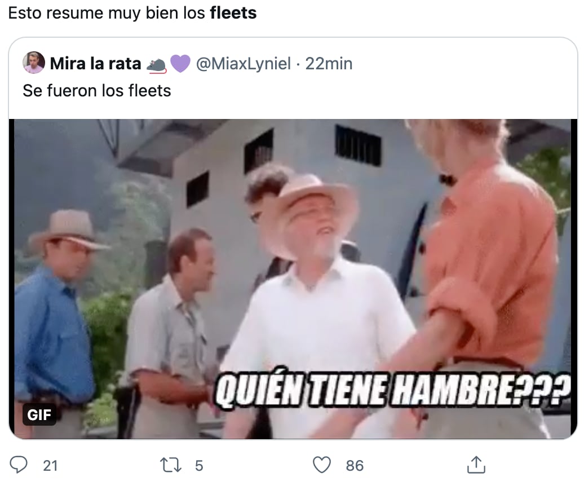Click the GIF badge on the media

(x=39, y=414)
